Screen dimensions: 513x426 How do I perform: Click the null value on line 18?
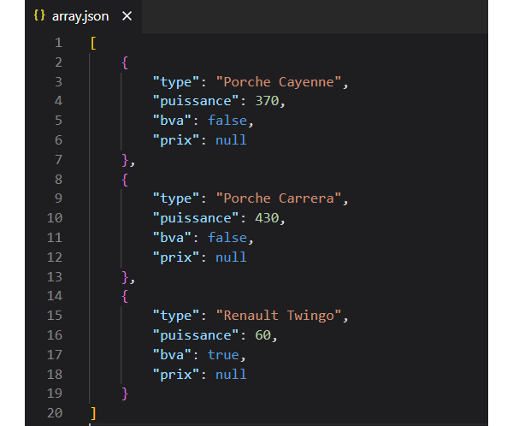231,375
